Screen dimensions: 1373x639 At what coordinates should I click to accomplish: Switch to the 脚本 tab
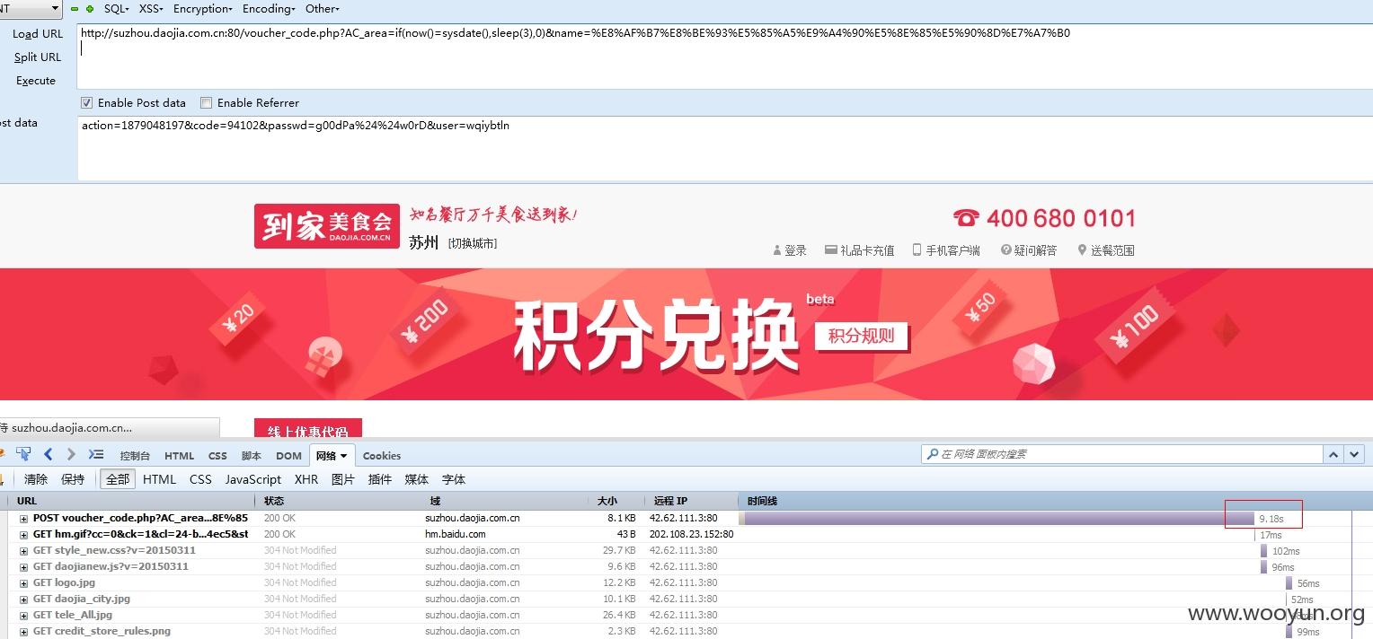click(252, 456)
